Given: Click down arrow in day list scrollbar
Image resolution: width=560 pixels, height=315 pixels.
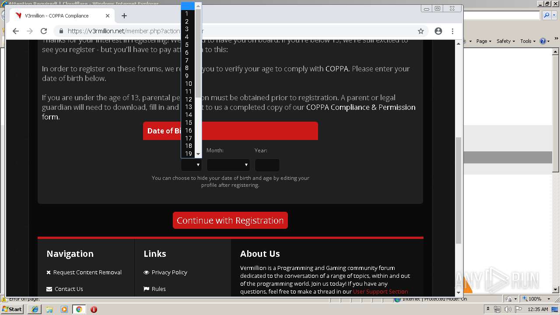Looking at the screenshot, I should tap(198, 154).
